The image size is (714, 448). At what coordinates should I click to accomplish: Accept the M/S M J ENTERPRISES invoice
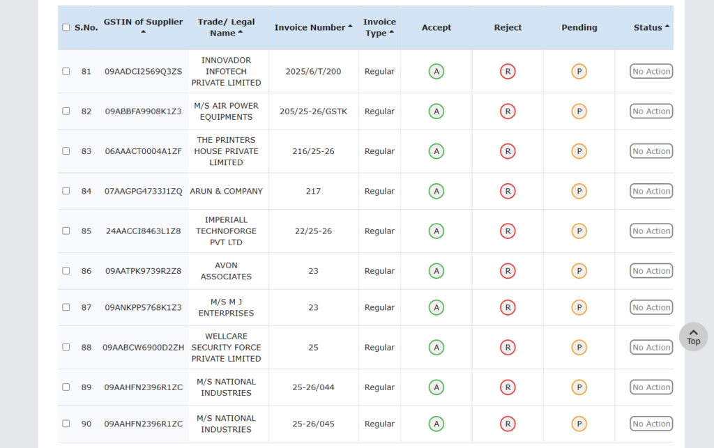pos(436,307)
